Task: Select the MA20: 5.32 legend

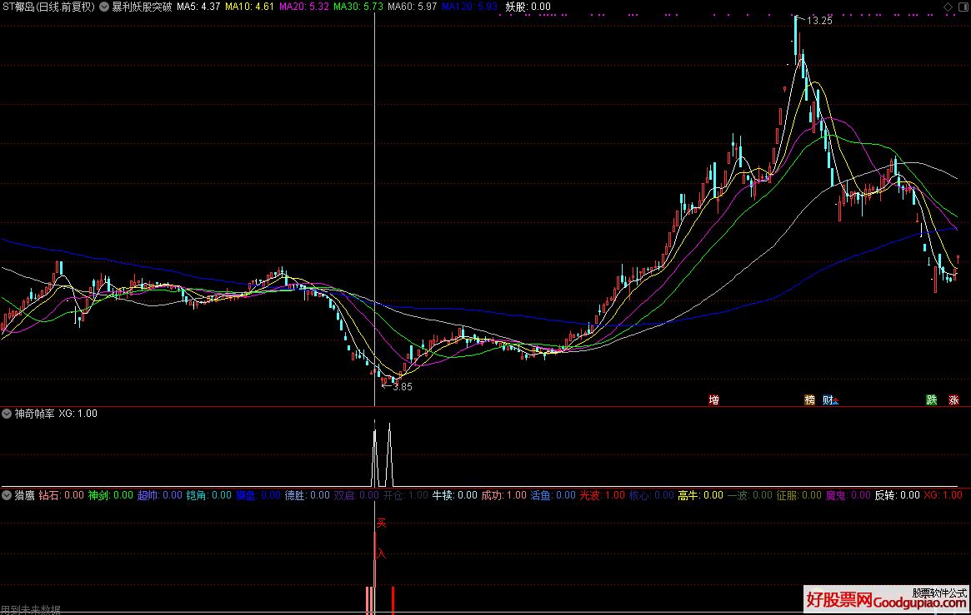Action: point(303,7)
